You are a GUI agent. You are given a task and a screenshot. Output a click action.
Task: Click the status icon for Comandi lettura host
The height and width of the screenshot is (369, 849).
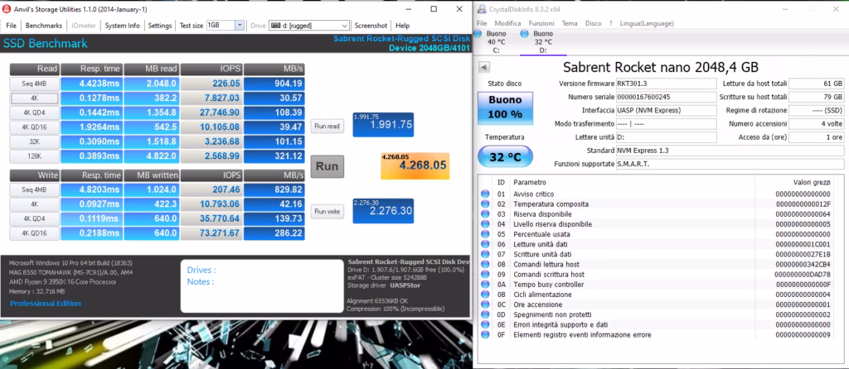click(485, 264)
